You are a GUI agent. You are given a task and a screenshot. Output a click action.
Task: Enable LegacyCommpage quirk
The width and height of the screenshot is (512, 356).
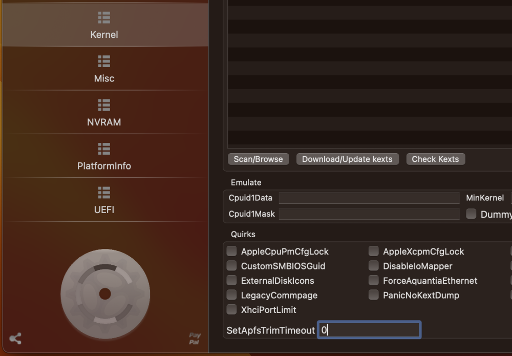231,295
